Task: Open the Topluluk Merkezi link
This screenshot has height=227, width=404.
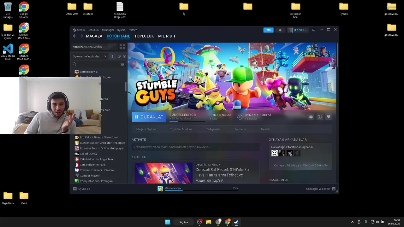Action: (181, 129)
